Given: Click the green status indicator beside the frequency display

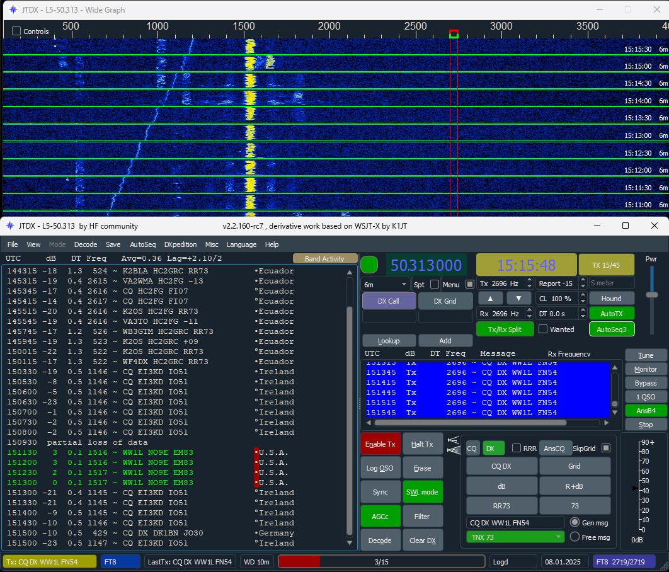Looking at the screenshot, I should [369, 265].
